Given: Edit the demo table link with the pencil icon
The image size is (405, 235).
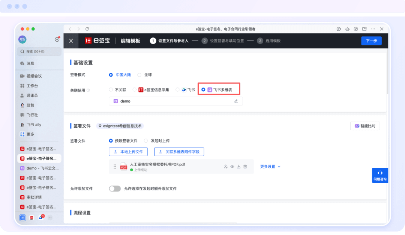Looking at the screenshot, I should tap(236, 101).
